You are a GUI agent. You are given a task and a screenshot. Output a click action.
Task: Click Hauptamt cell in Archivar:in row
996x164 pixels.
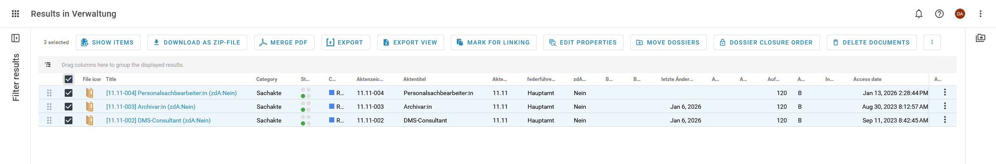[x=541, y=107]
